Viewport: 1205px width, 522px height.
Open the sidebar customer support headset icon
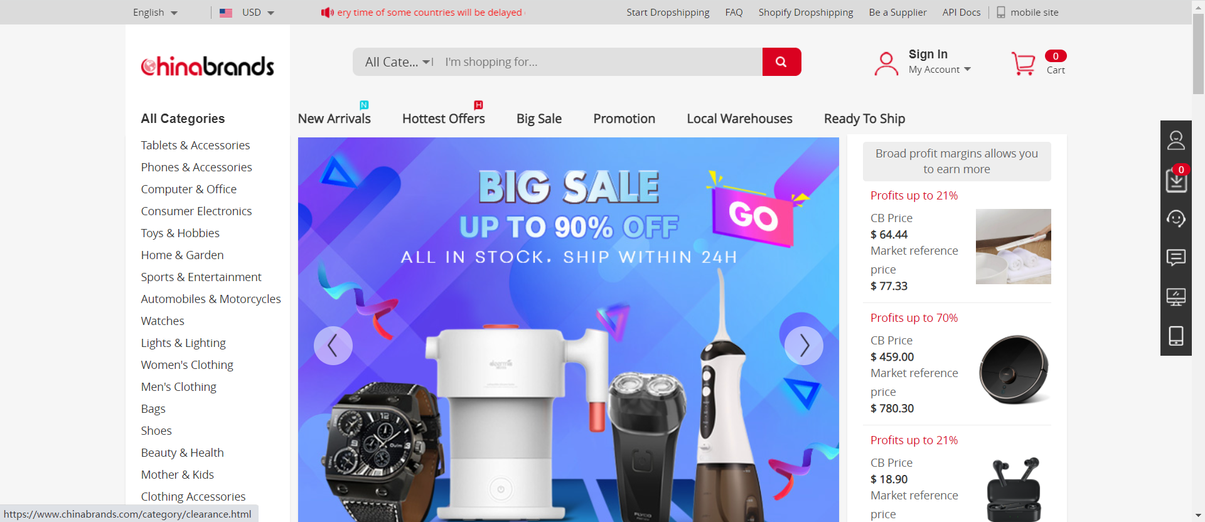(1176, 218)
